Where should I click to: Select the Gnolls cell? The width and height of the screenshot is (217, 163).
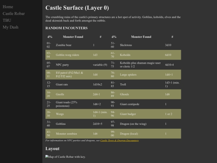point(73,94)
